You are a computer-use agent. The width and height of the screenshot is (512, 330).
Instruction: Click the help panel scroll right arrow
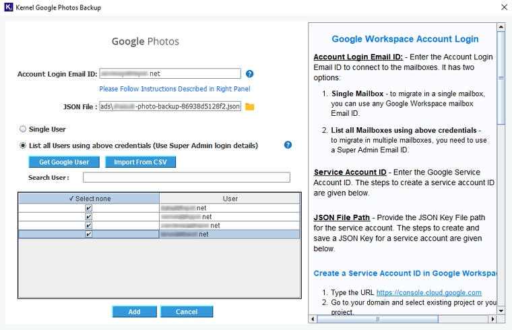[492, 319]
